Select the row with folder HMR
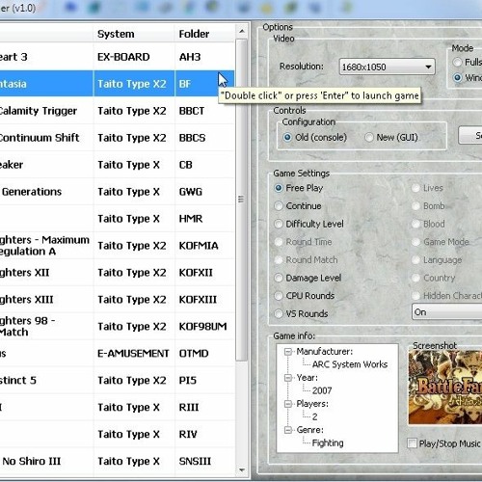This screenshot has width=482, height=482. coord(117,219)
